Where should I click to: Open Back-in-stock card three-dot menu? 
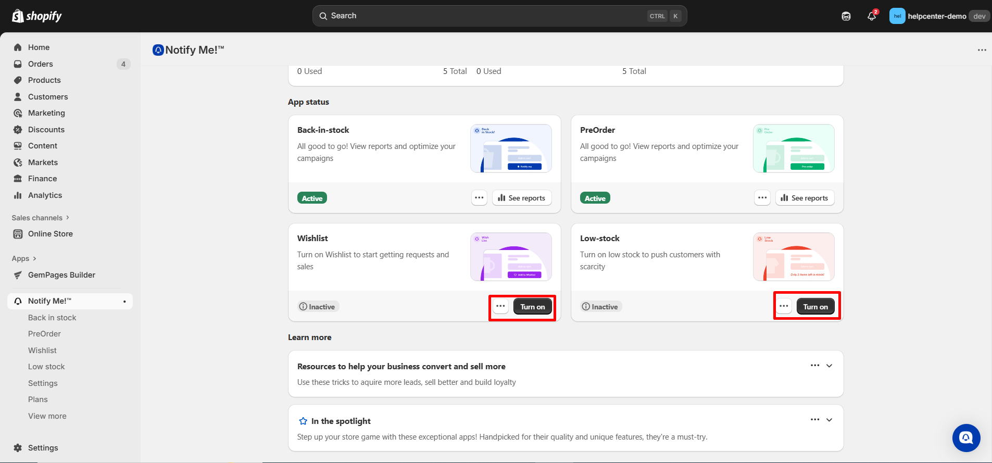click(479, 198)
